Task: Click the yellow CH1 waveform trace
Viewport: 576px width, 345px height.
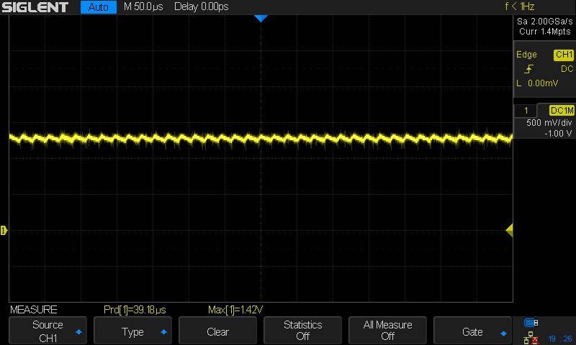Action: click(261, 139)
